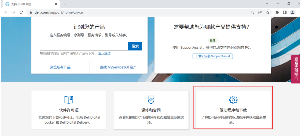Open the 驱动程序和下载 card title
This screenshot has height=136, width=300.
tap(233, 110)
